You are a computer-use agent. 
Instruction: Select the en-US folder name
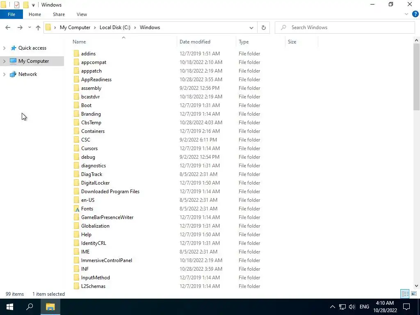tap(88, 200)
